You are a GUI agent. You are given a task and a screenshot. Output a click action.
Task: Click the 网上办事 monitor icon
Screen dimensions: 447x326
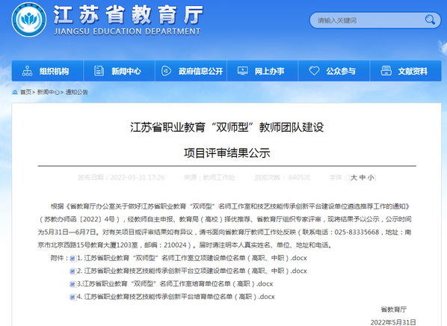point(243,71)
